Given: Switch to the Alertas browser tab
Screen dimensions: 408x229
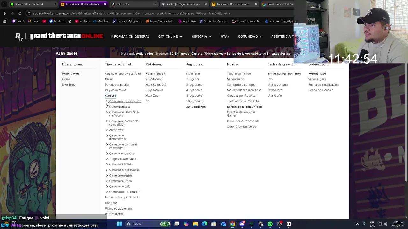Looking at the screenshot, I should tap(184, 4).
